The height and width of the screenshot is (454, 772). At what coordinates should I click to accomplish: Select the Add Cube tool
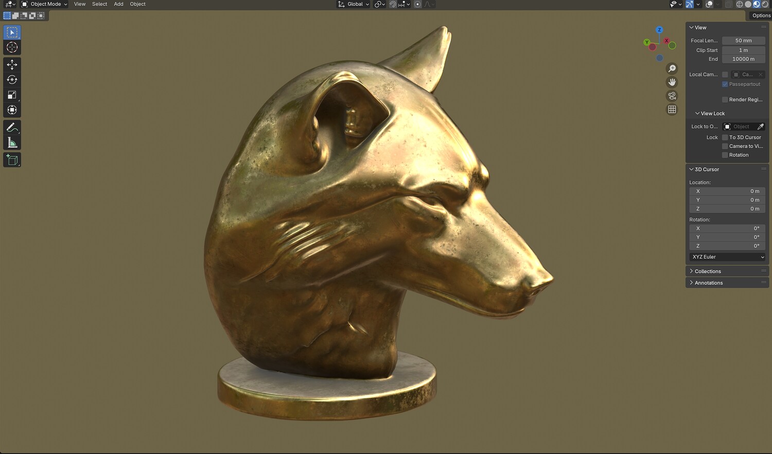click(12, 160)
